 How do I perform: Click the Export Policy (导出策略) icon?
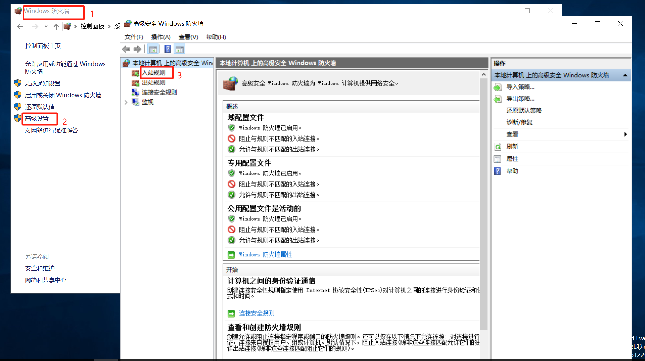coord(497,99)
